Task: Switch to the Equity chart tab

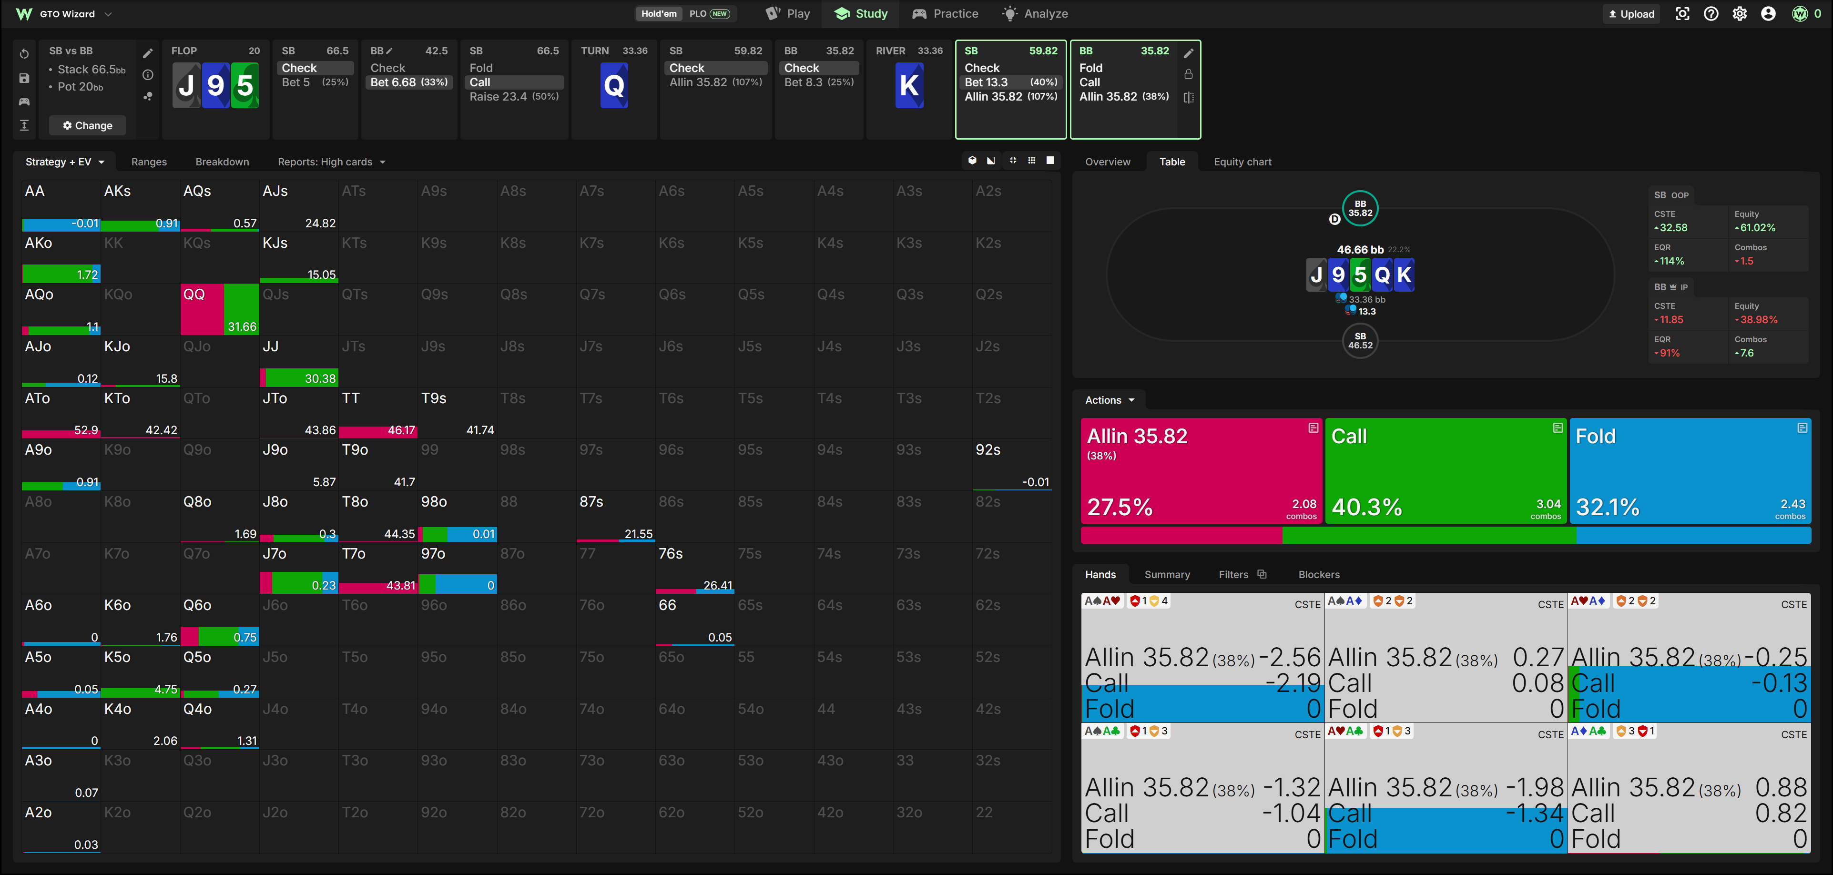Action: coord(1242,162)
